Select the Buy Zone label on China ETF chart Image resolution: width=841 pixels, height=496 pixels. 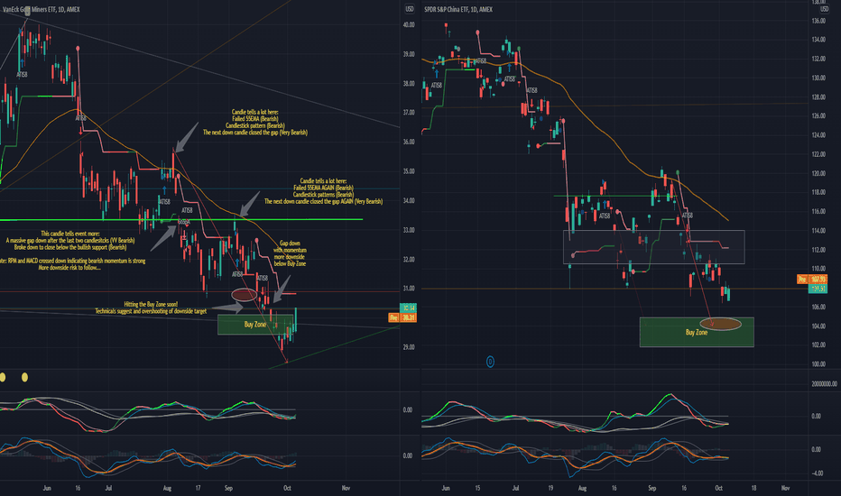697,333
